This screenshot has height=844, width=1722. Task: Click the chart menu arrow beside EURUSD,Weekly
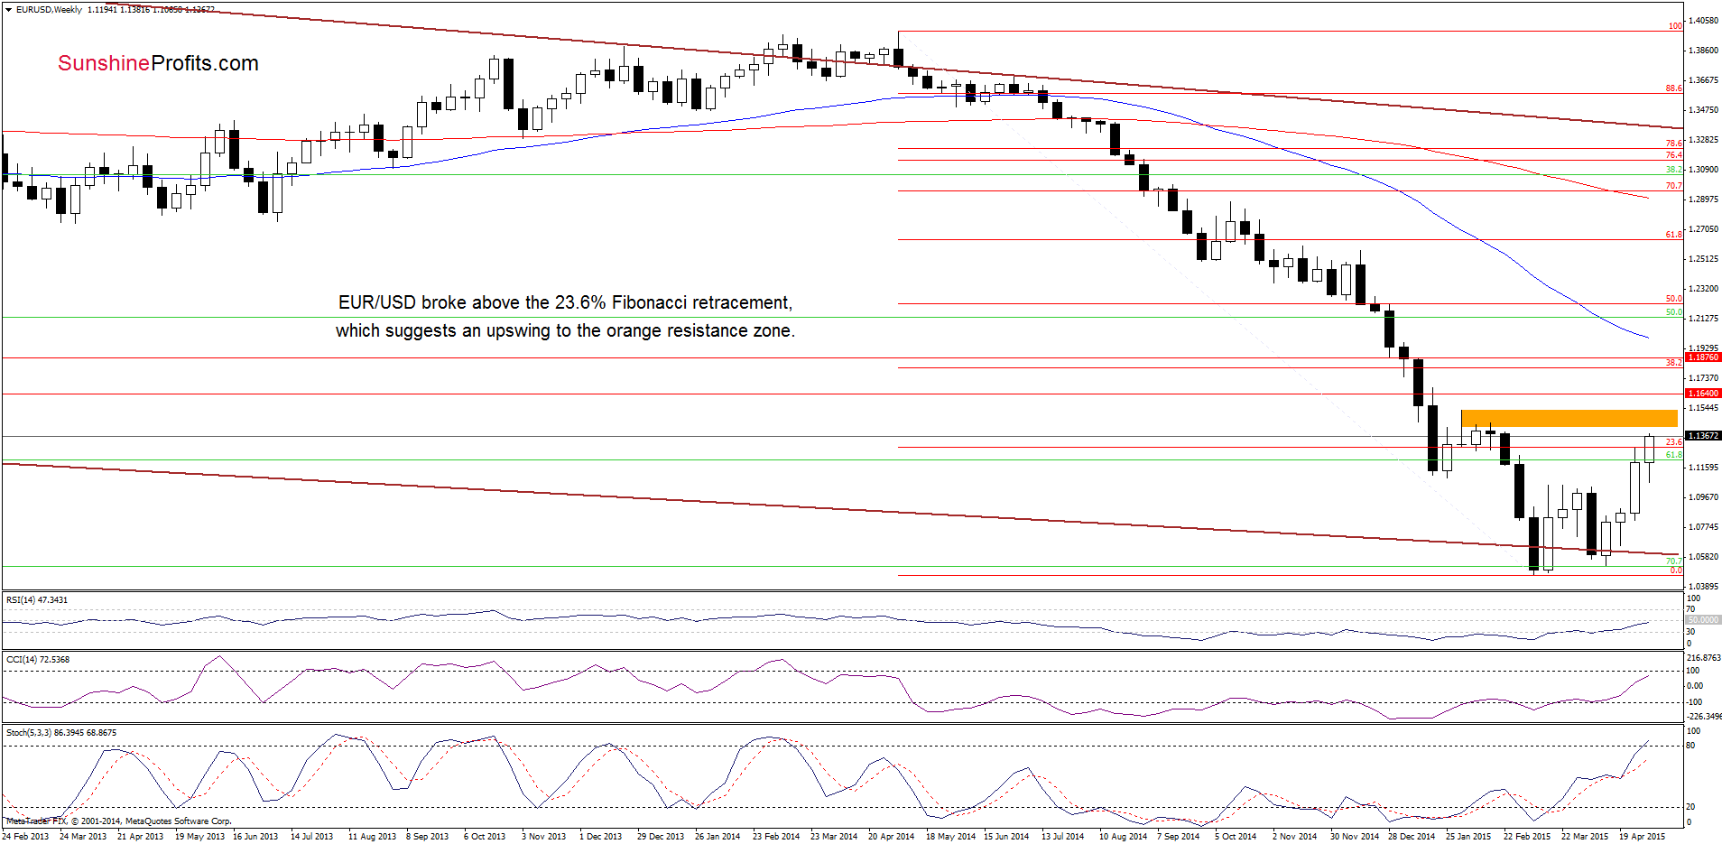pyautogui.click(x=9, y=9)
